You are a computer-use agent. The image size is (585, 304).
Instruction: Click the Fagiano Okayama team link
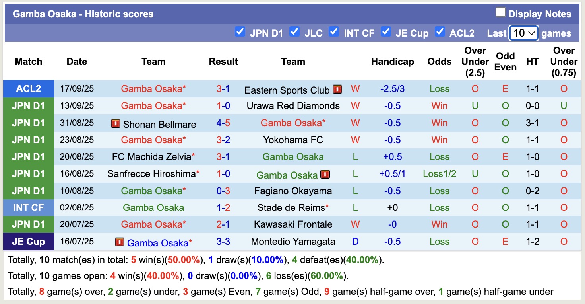[293, 191]
